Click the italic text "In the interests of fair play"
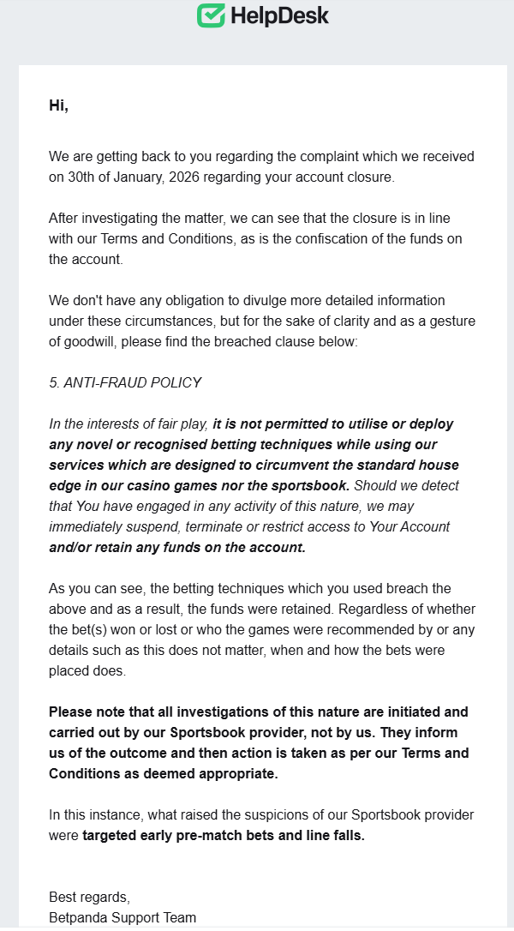514x931 pixels. [129, 423]
